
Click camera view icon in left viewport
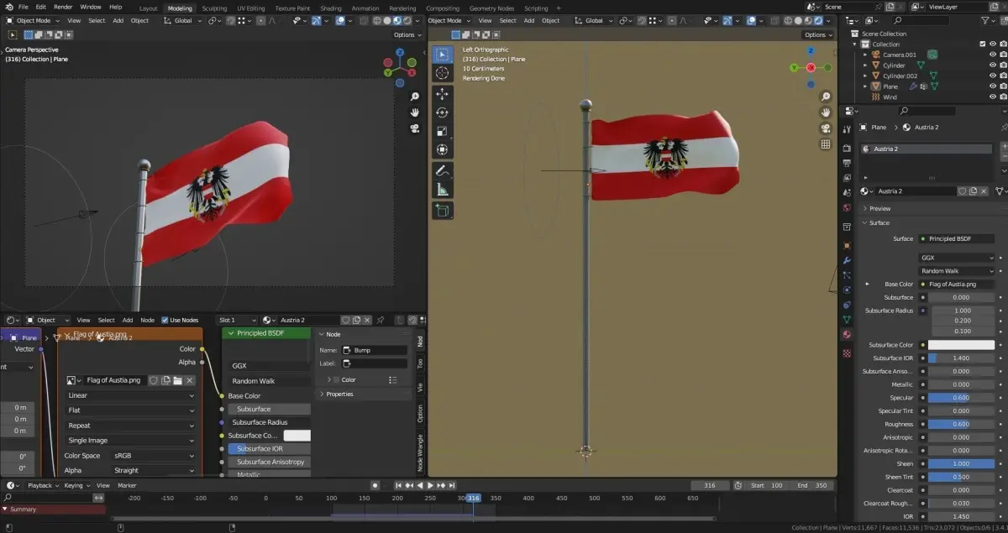pyautogui.click(x=415, y=128)
